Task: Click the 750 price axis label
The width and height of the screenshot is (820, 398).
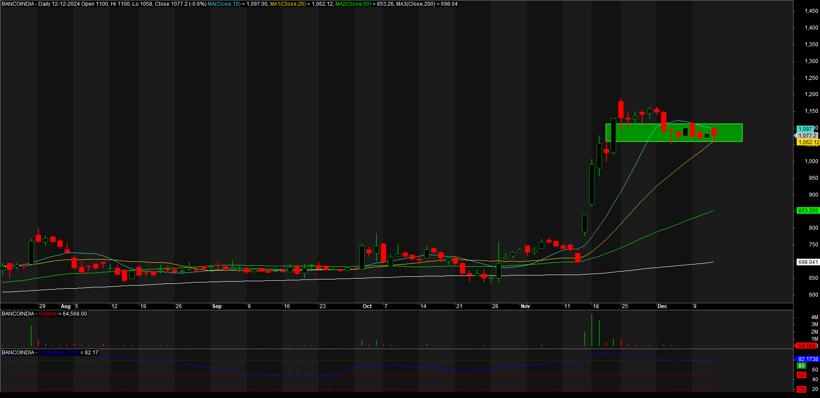Action: click(813, 245)
